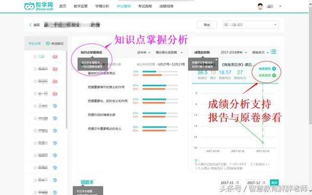Click the 36.5 standard score value
This screenshot has width=312, height=195.
coord(202,72)
